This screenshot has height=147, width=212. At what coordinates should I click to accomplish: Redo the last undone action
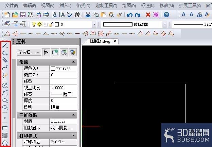click(138, 15)
